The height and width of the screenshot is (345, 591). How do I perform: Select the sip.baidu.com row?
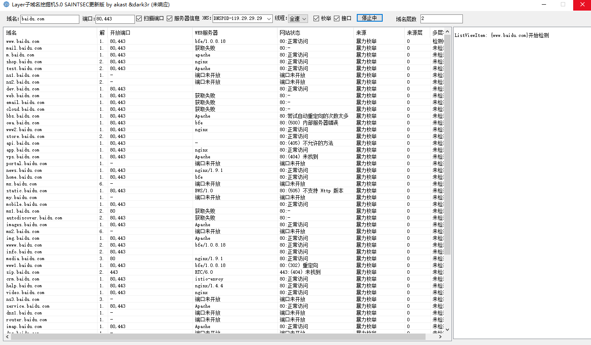click(224, 272)
